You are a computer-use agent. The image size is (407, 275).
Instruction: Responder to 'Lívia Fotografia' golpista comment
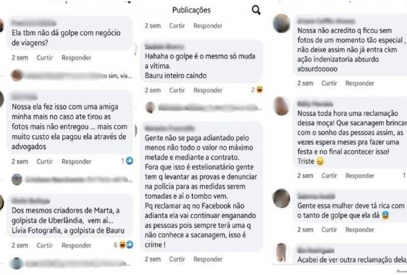point(76,245)
